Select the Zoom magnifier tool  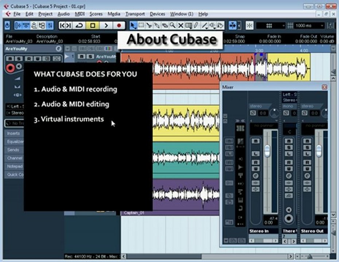(172, 26)
